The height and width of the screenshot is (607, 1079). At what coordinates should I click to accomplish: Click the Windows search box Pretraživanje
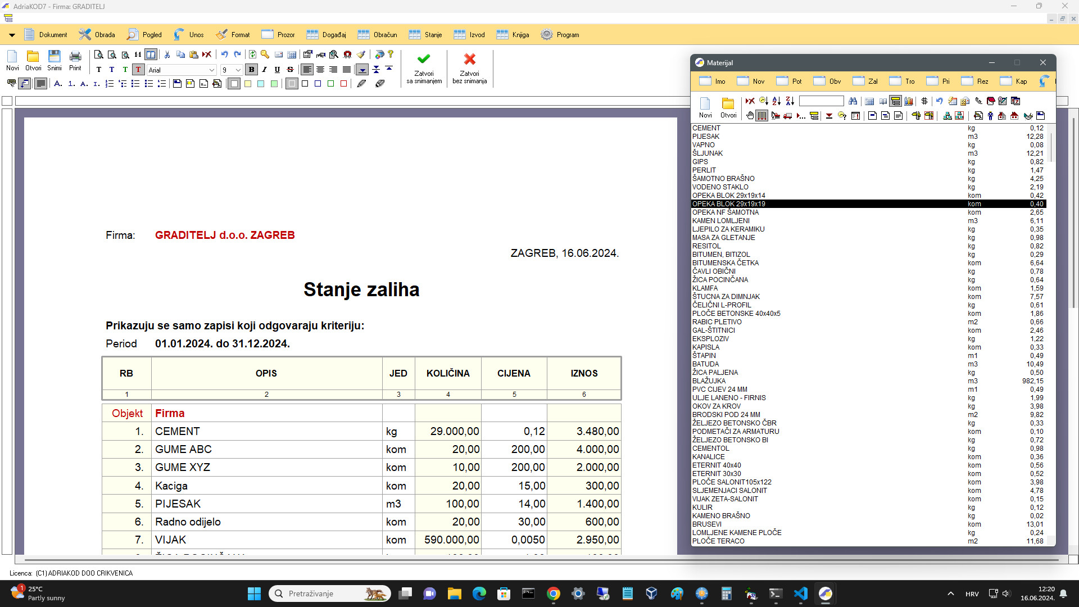point(330,594)
